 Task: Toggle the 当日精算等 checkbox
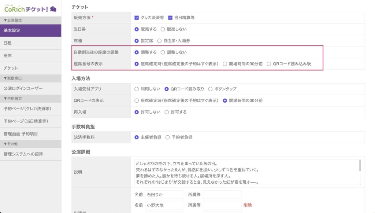coord(170,18)
